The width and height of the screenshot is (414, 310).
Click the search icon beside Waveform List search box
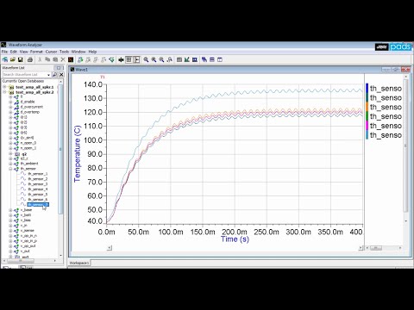54,75
